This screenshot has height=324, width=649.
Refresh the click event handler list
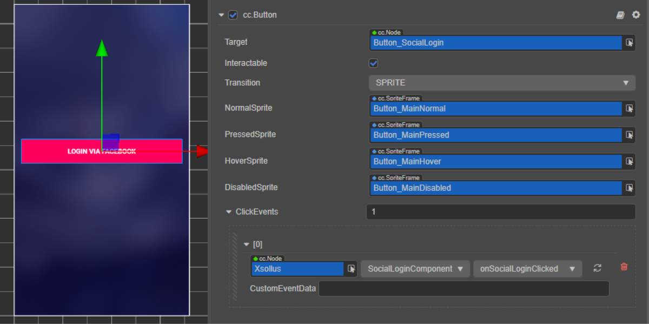[597, 268]
